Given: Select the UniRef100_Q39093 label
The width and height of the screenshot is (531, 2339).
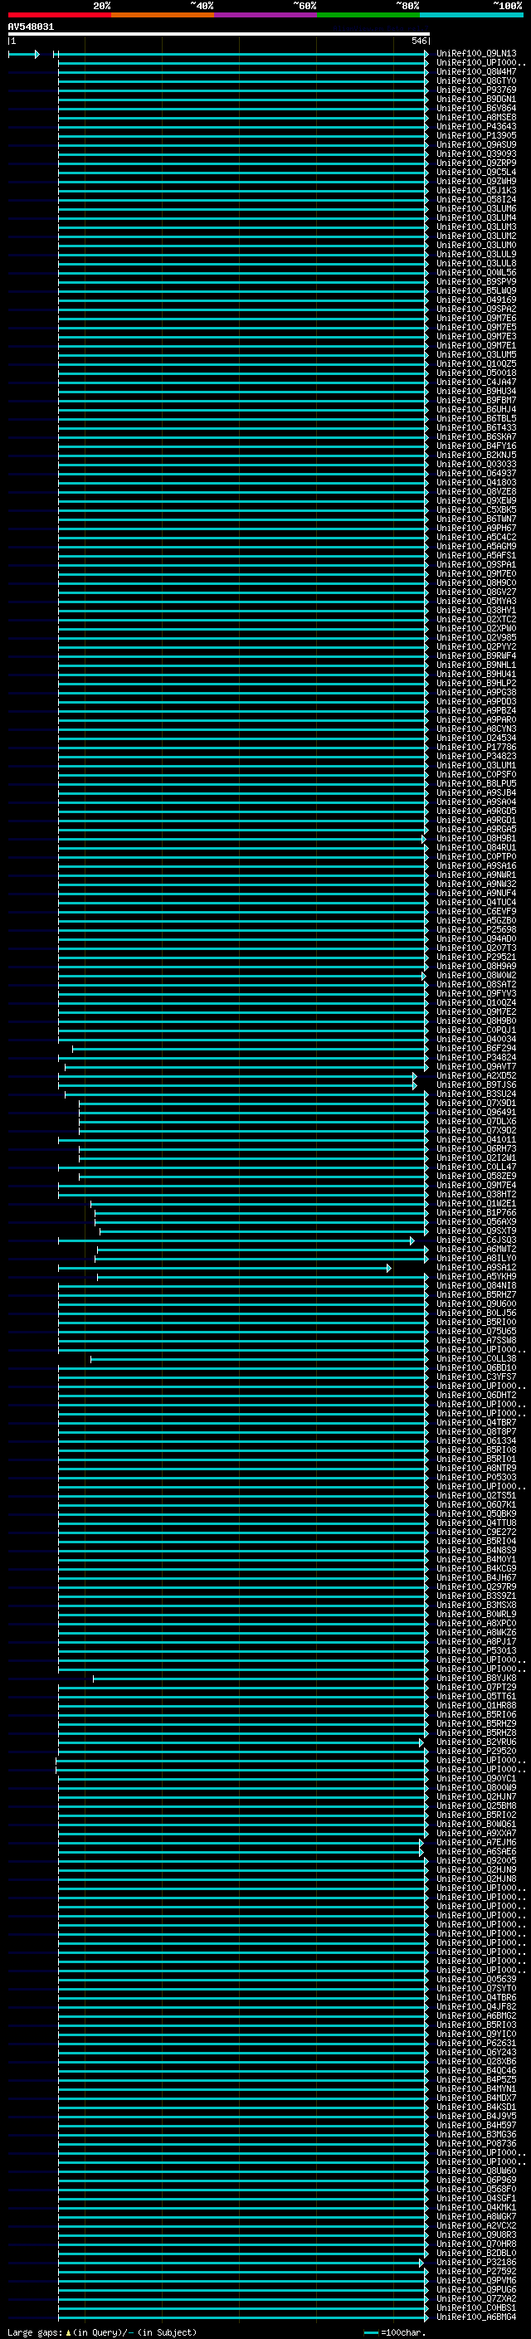Looking at the screenshot, I should 476,153.
